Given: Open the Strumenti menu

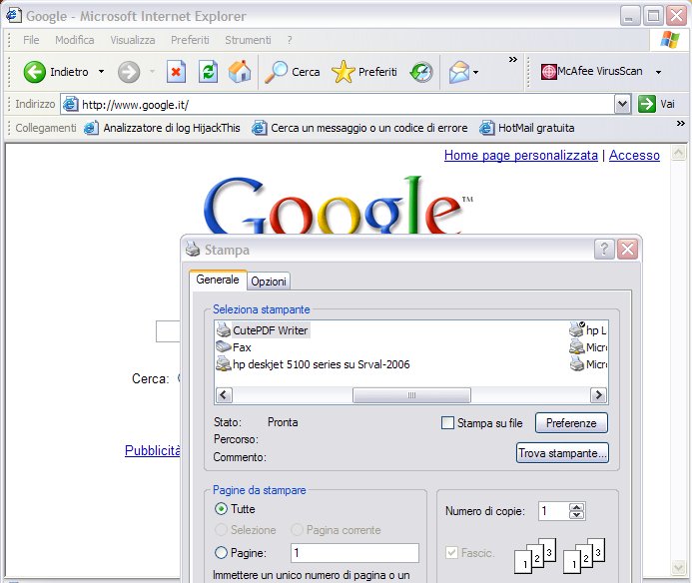Looking at the screenshot, I should pyautogui.click(x=248, y=40).
